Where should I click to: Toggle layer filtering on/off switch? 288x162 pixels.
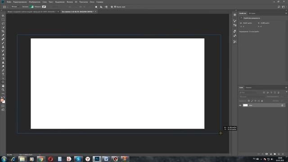point(287,92)
